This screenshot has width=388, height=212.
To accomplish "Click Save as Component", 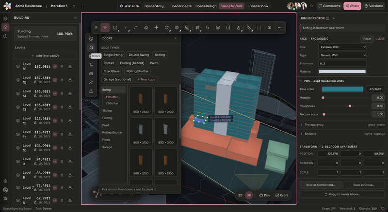I will point(321,185).
